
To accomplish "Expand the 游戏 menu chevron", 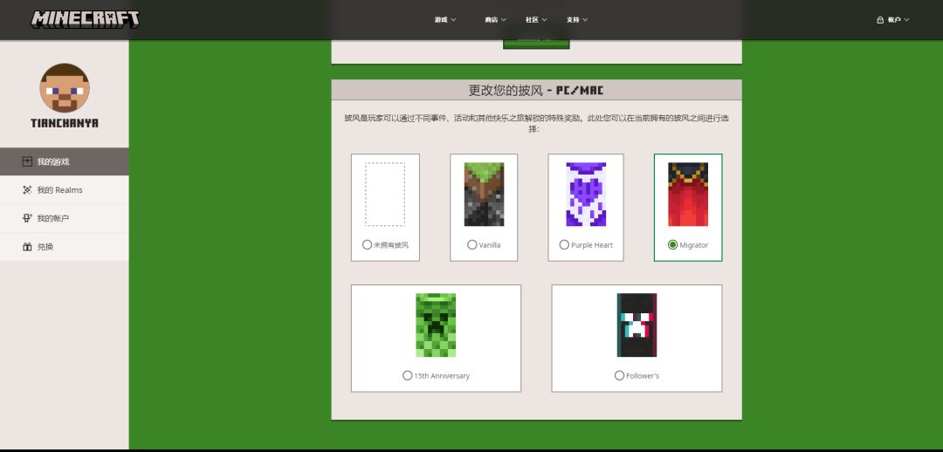I will point(453,20).
